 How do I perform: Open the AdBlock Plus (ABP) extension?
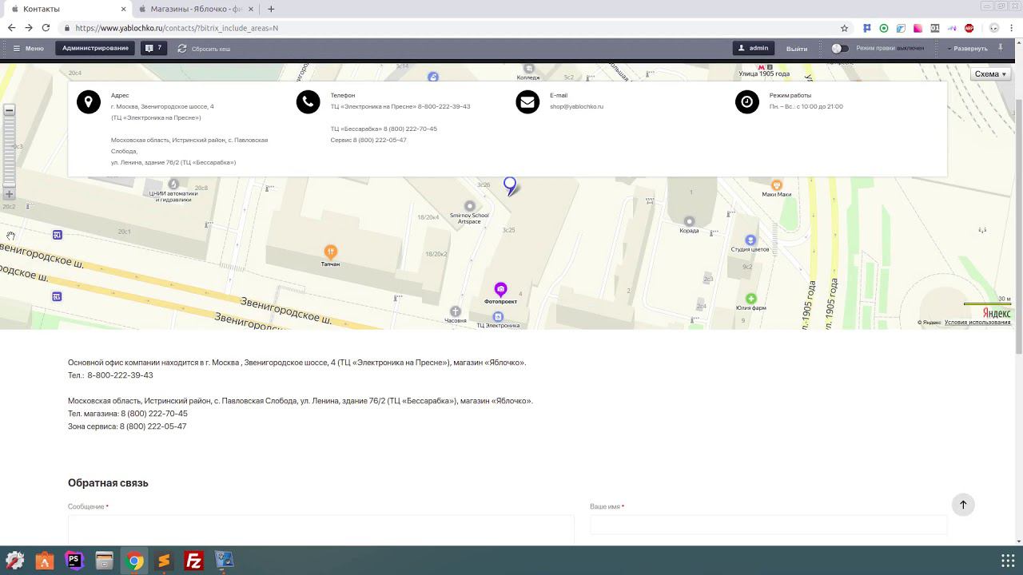click(969, 28)
